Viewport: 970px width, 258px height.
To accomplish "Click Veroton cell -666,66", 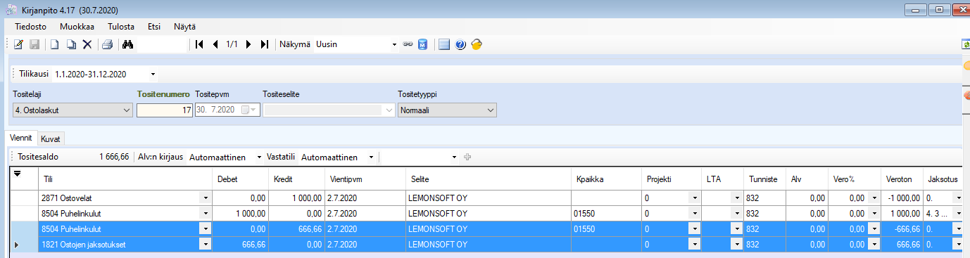I will click(902, 228).
